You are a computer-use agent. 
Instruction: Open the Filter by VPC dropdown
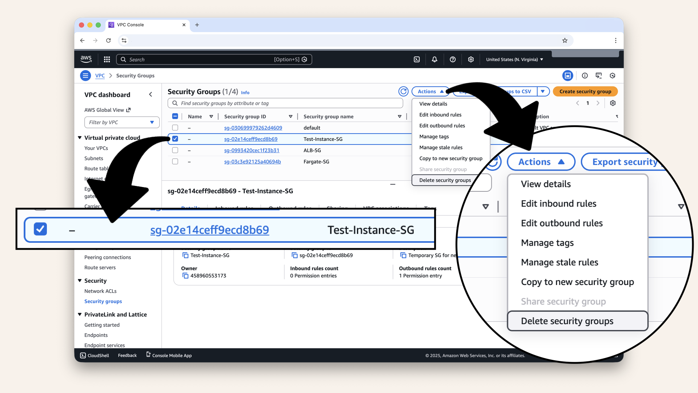click(121, 122)
